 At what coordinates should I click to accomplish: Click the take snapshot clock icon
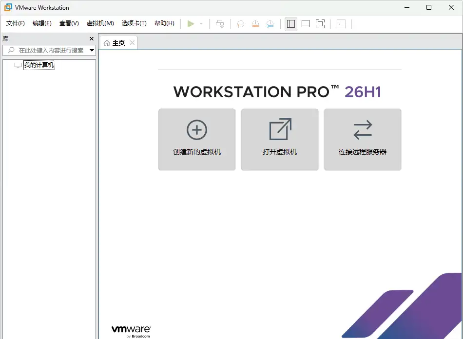click(241, 24)
